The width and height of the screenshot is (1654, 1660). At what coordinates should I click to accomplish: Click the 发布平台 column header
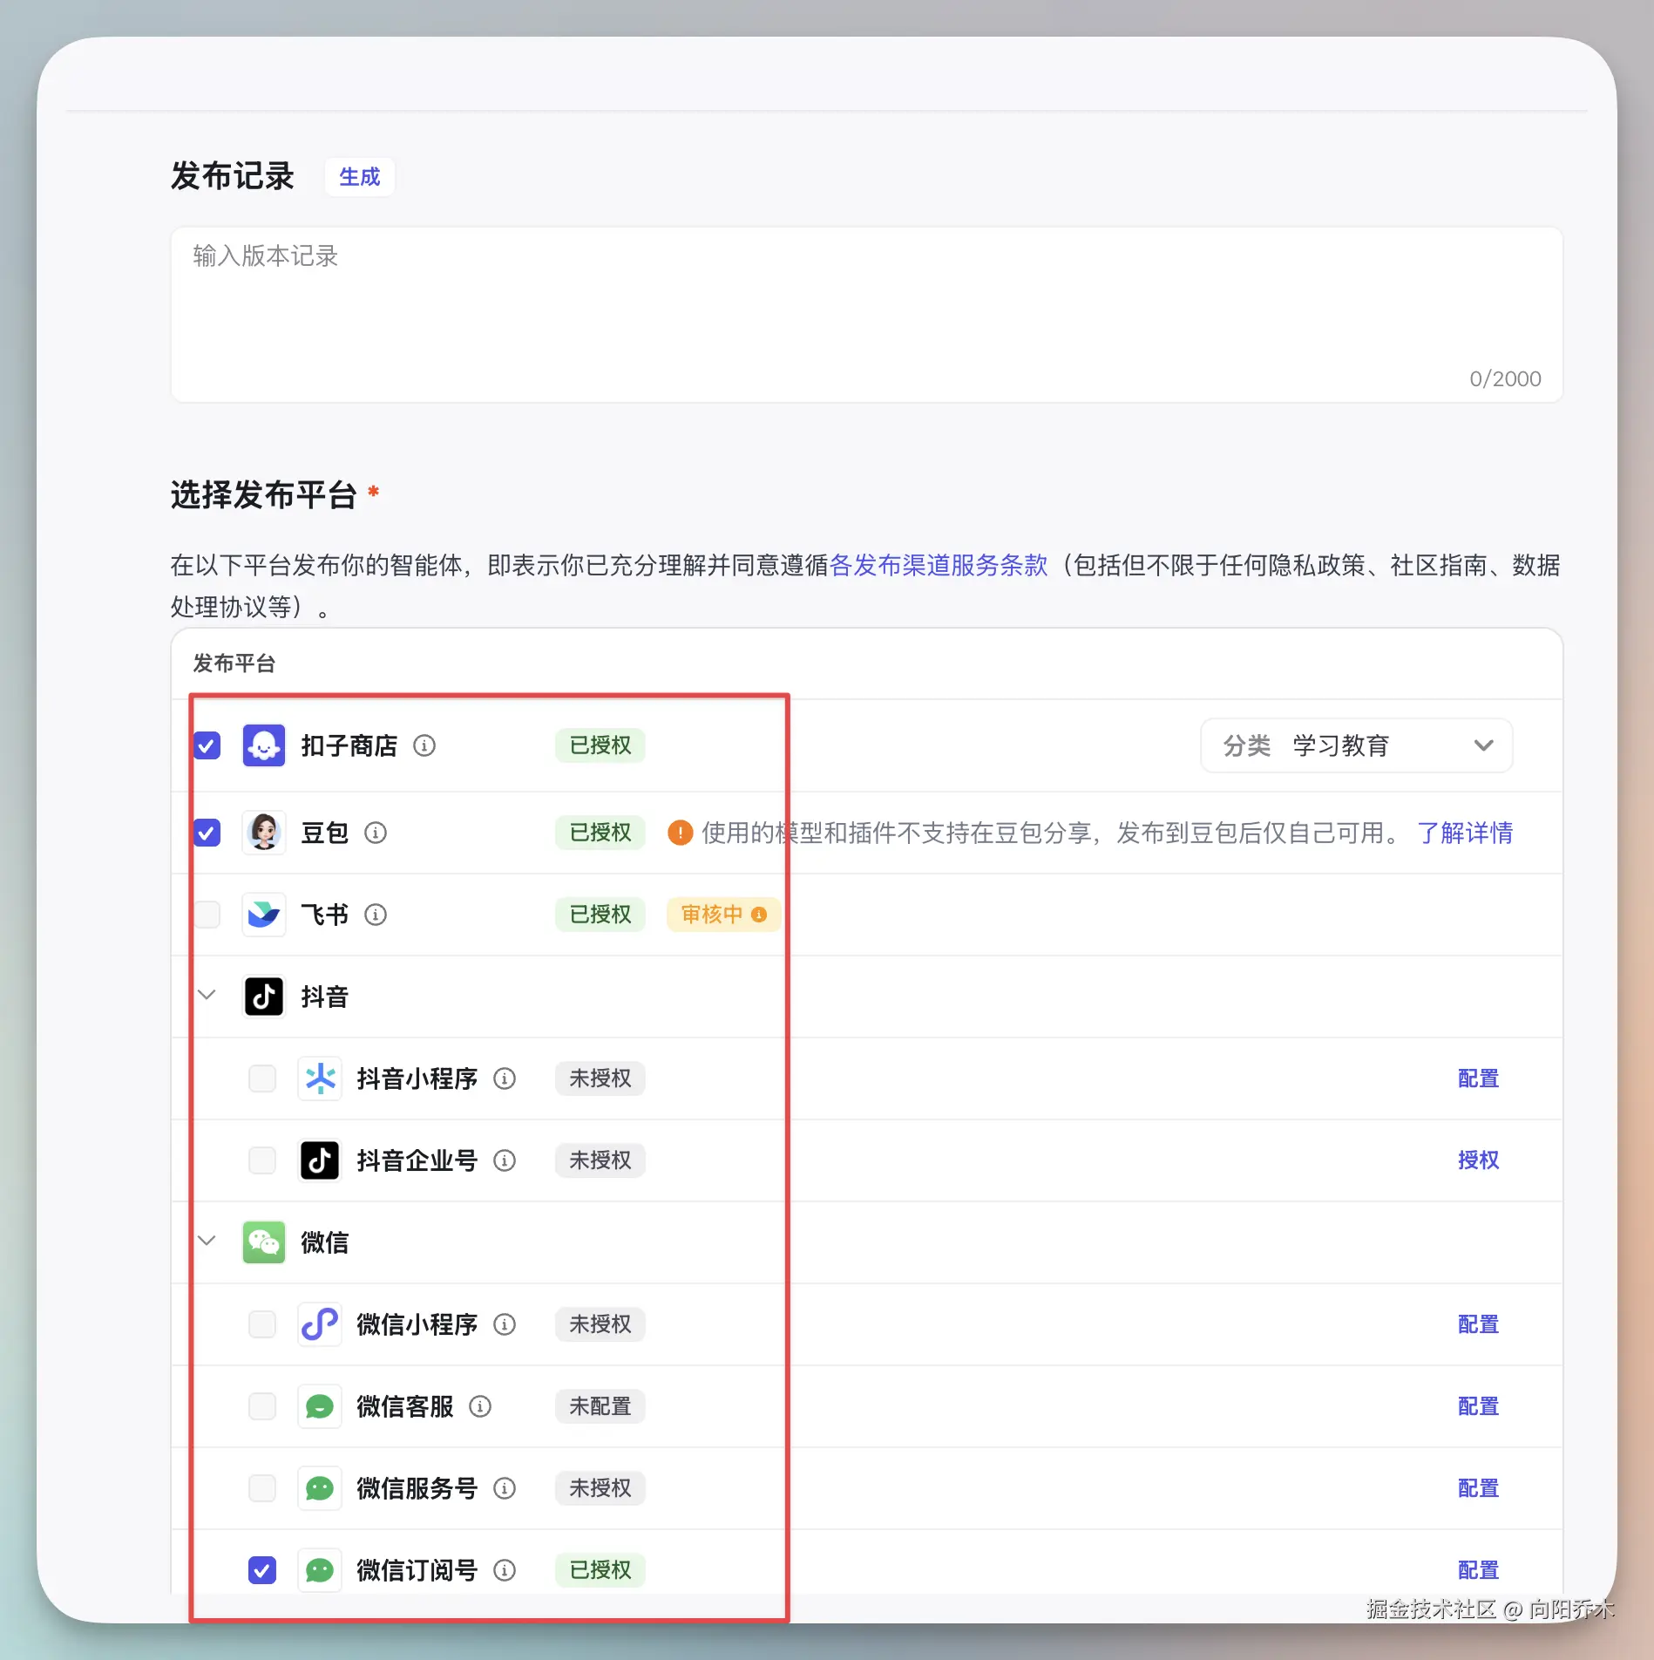[x=234, y=663]
